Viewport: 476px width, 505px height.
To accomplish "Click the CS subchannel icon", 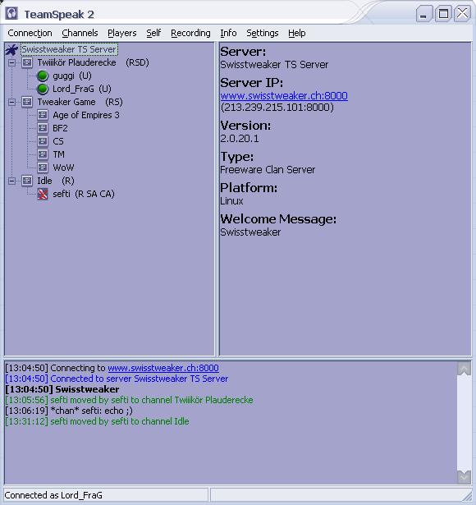I will click(x=43, y=142).
